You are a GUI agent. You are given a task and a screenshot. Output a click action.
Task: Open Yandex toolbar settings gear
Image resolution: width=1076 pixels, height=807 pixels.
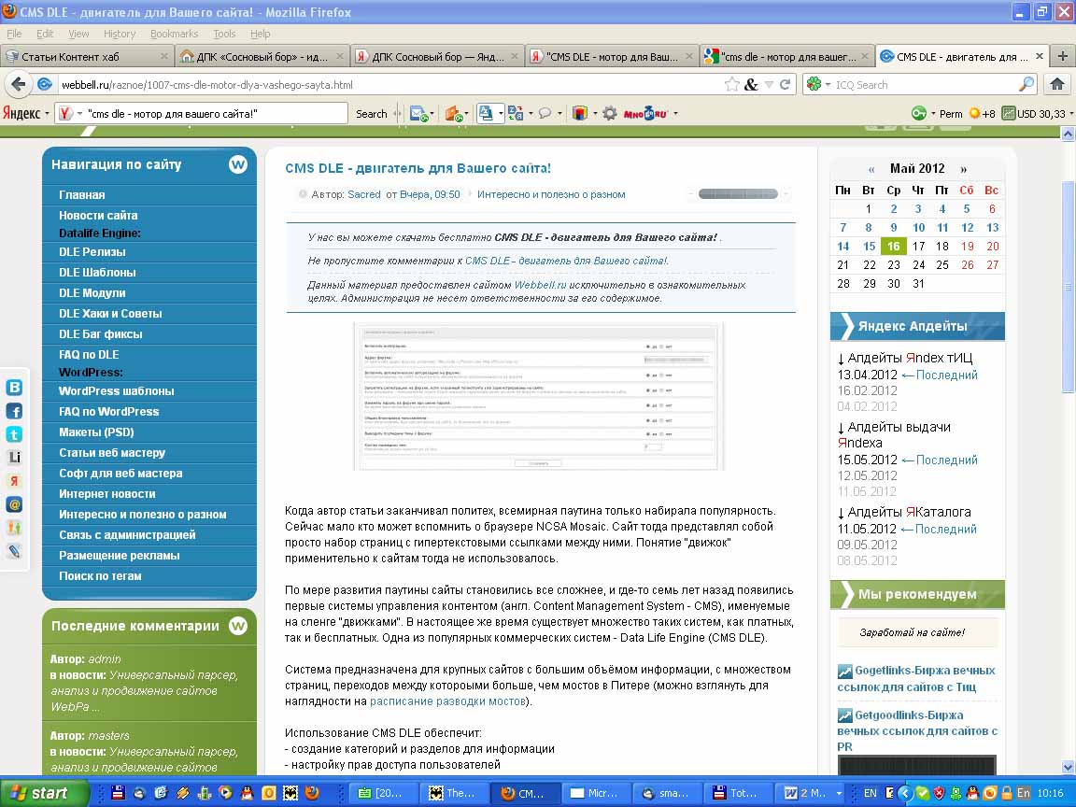point(609,114)
